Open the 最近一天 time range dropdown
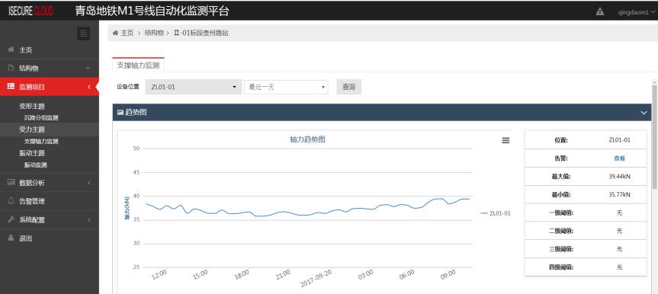The image size is (658, 294). [286, 87]
